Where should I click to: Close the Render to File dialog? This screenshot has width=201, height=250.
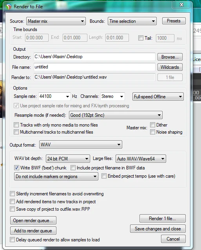point(181,5)
